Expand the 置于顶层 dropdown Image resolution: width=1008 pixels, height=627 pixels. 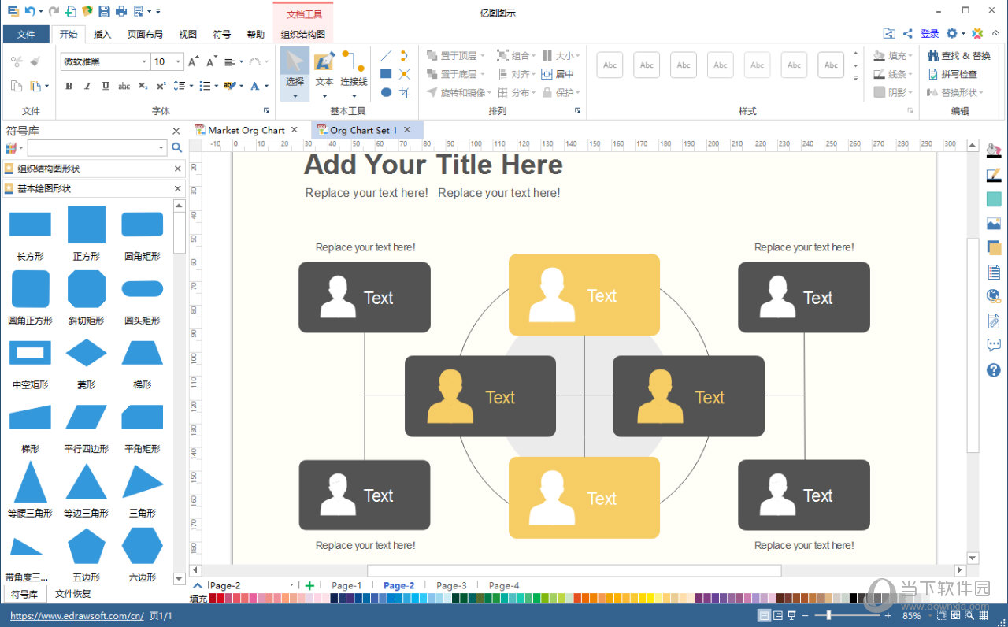(482, 56)
